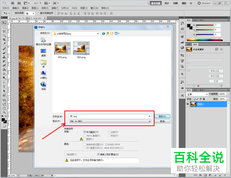Open the Info panel icon in dock
Viewport: 231px width, 178px height.
click(182, 47)
